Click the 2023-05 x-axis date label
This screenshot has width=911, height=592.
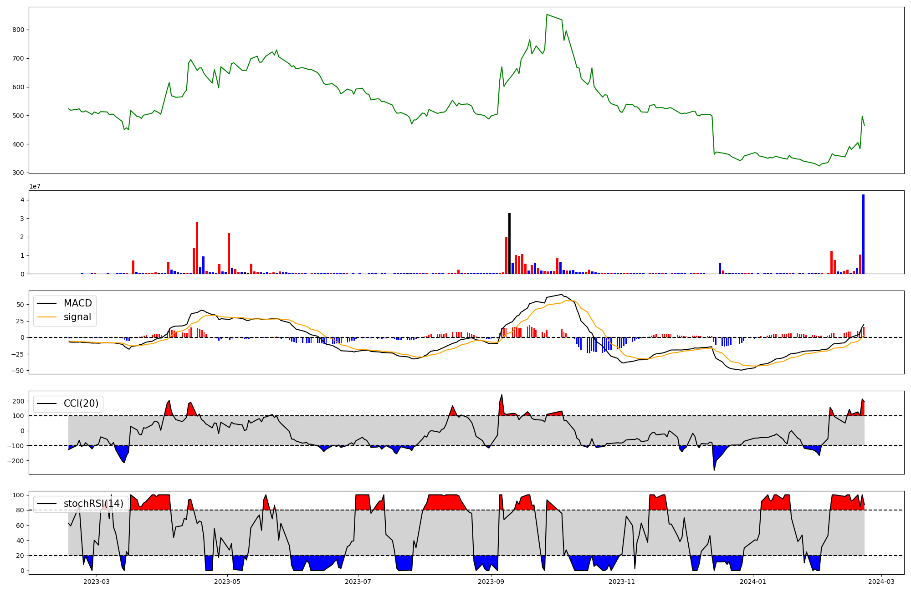227,582
